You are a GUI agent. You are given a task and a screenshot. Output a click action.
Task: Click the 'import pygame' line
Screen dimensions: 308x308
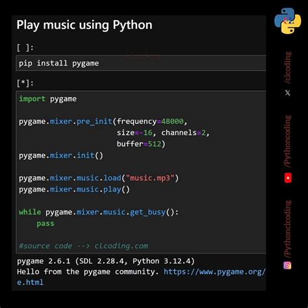point(47,99)
